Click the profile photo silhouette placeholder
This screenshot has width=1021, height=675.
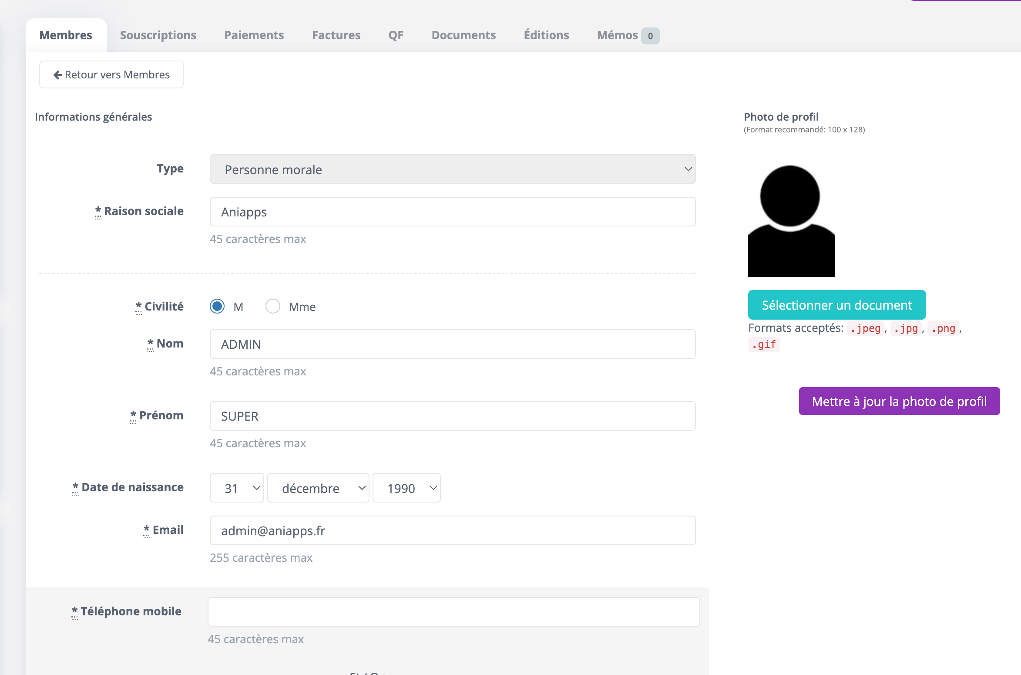pyautogui.click(x=791, y=221)
